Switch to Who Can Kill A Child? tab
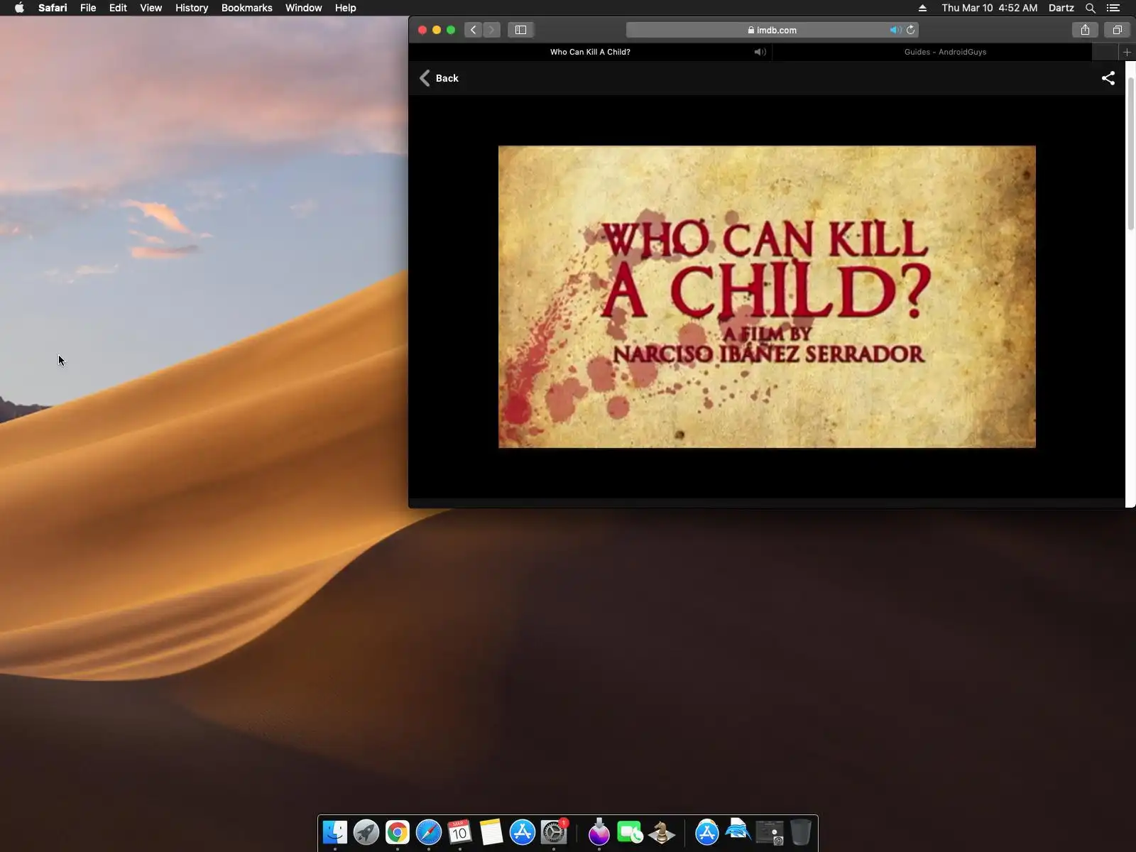 point(590,52)
